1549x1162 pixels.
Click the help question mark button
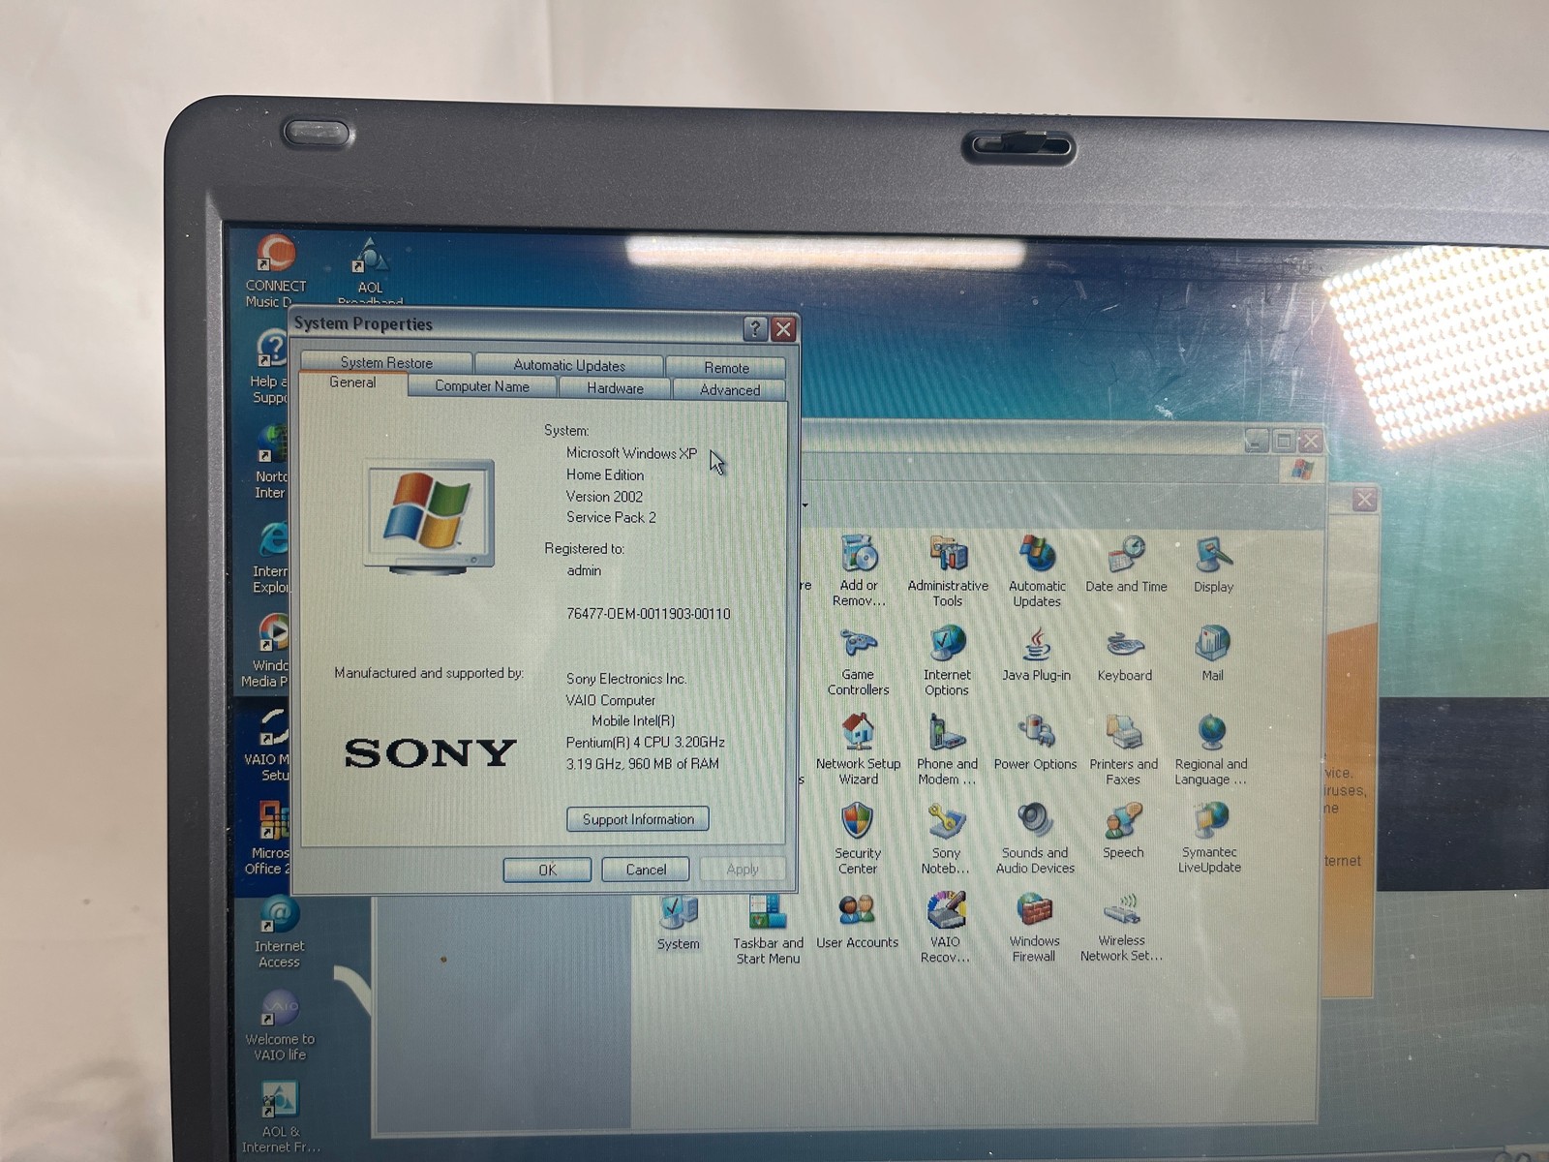(x=755, y=328)
